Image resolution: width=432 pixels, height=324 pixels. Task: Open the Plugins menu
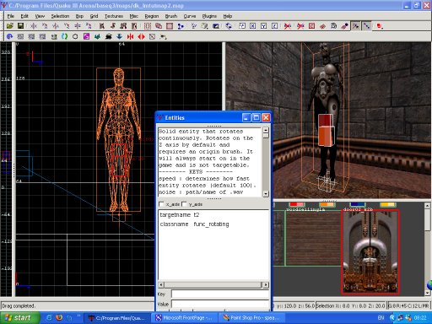pos(209,16)
